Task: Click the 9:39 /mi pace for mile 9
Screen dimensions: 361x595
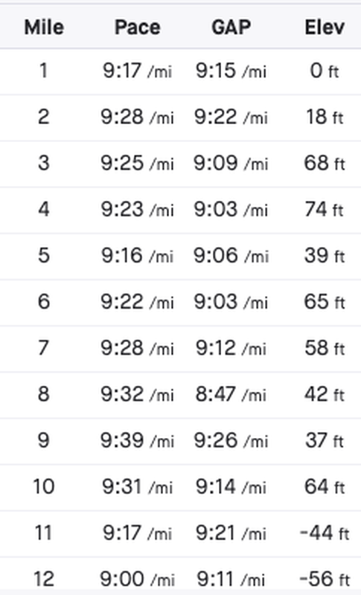Action: coord(138,441)
